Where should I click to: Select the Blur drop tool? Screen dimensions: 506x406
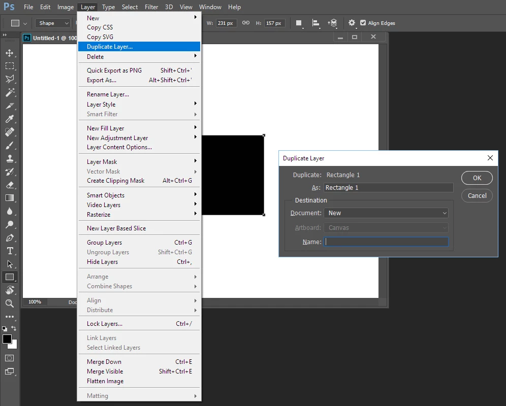coord(10,211)
